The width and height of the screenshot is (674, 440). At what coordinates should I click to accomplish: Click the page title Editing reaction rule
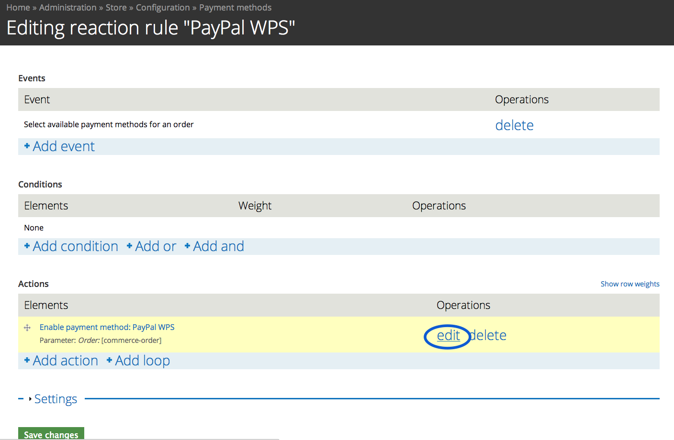click(151, 28)
